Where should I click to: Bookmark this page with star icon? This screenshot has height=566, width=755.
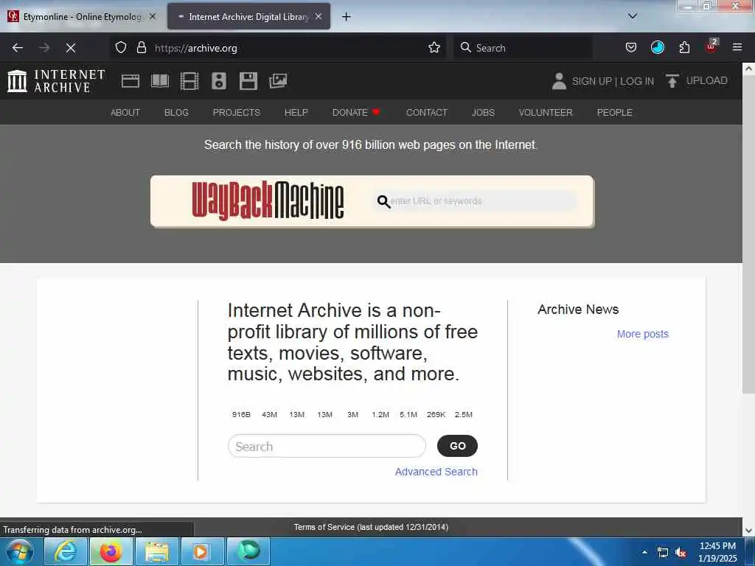click(x=434, y=48)
